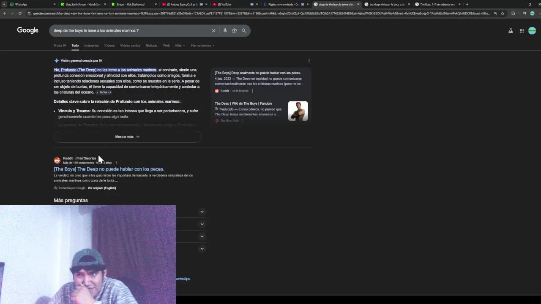Viewport: 541px width, 304px height.
Task: Click the TikTok +3 sources chip
Action: [x=104, y=92]
